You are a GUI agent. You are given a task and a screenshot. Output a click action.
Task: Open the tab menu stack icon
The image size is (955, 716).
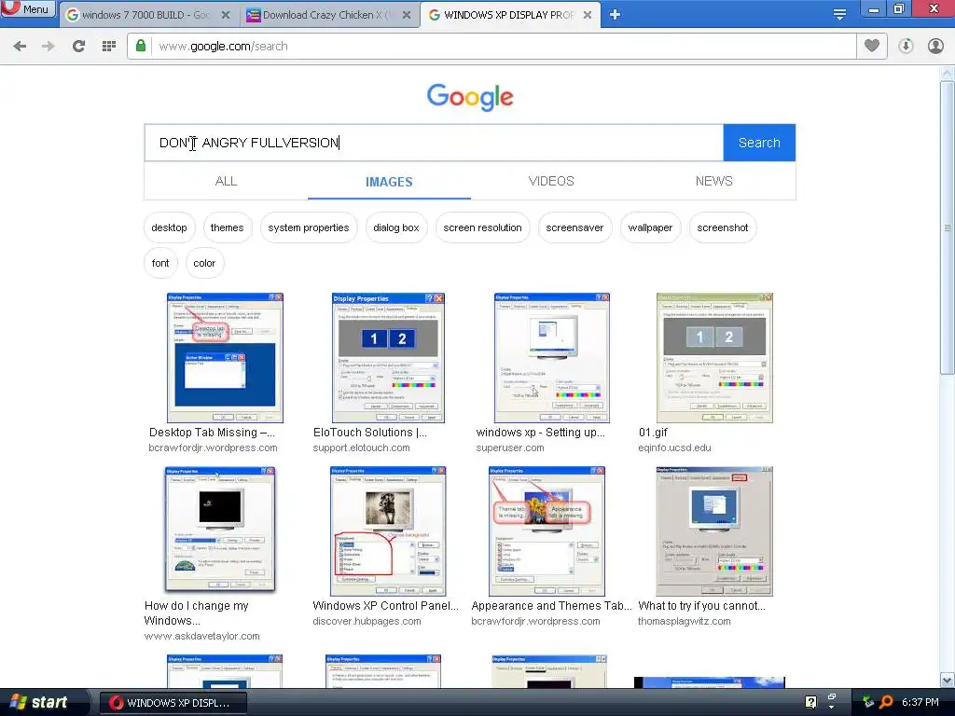click(x=839, y=15)
